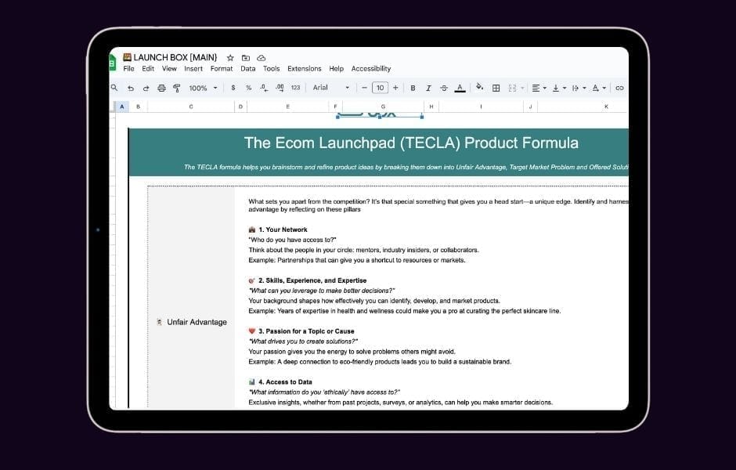This screenshot has width=736, height=470.
Task: Click the redo arrow in toolbar
Action: [x=146, y=89]
